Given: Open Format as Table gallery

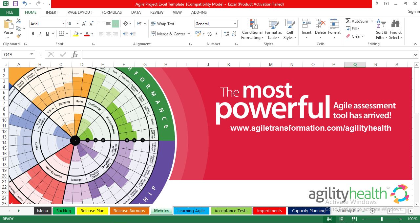Looking at the screenshot, I should coord(273,29).
